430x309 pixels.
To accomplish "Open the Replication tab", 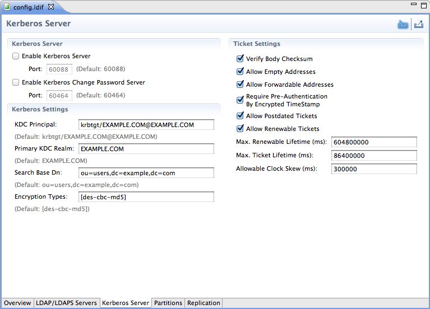I will 204,303.
